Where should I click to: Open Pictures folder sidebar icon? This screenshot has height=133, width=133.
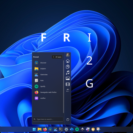click(x=68, y=78)
